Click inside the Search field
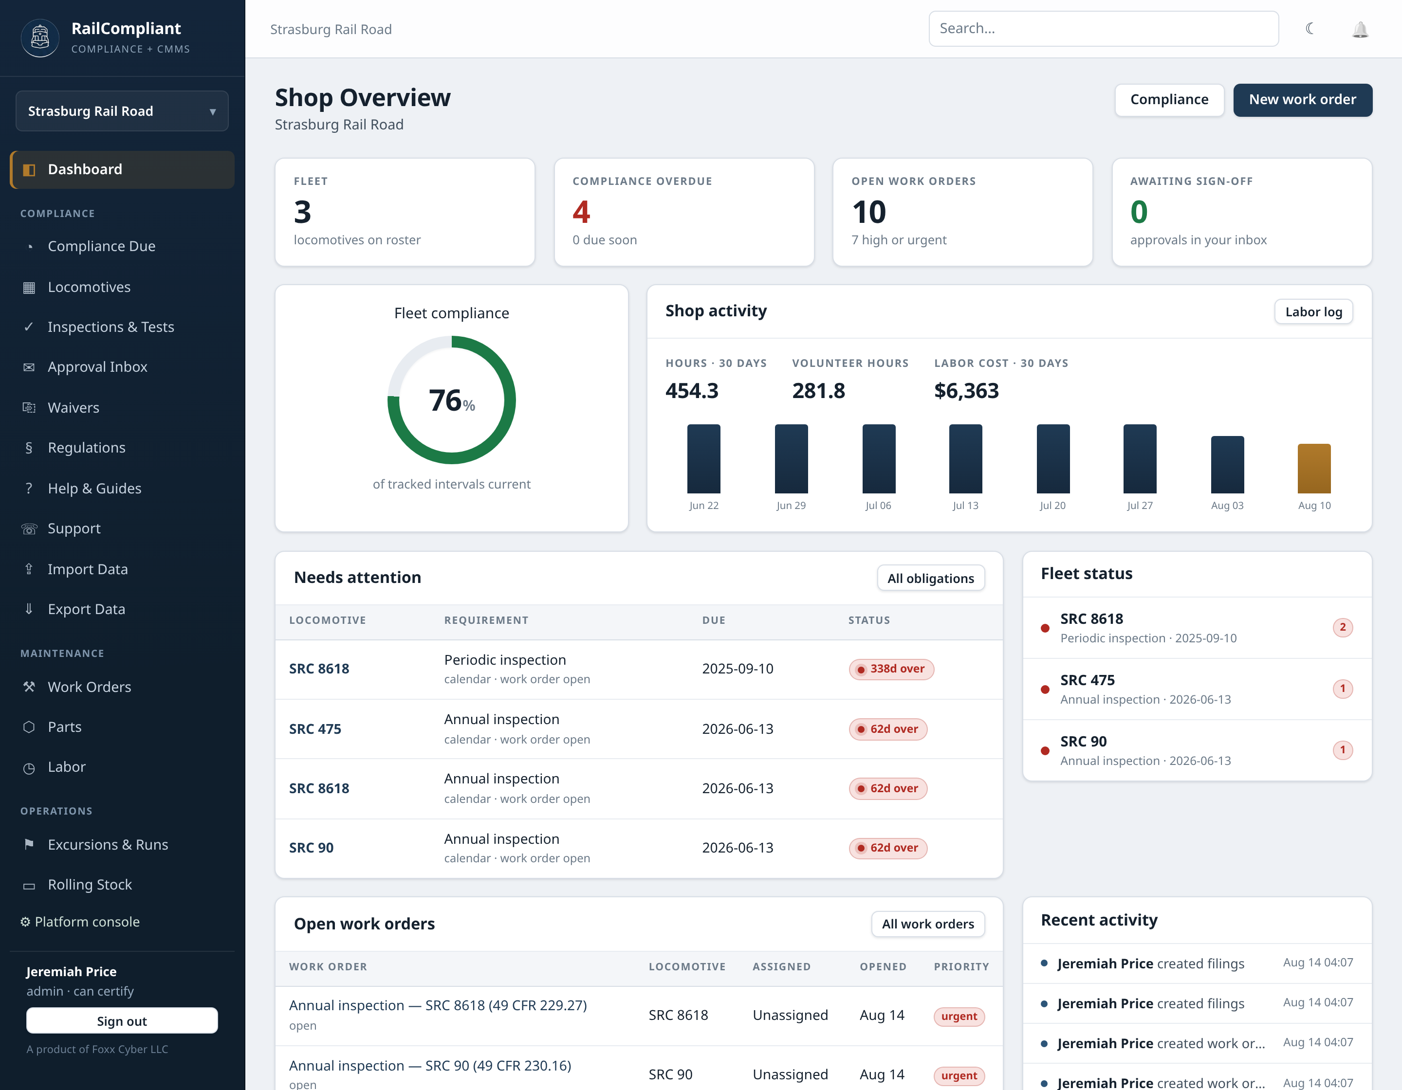The width and height of the screenshot is (1402, 1090). coord(1104,29)
